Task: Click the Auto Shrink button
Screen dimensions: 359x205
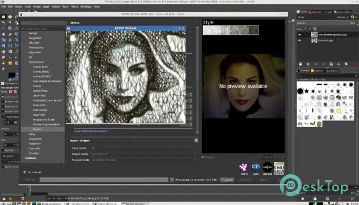Action: click(x=10, y=162)
